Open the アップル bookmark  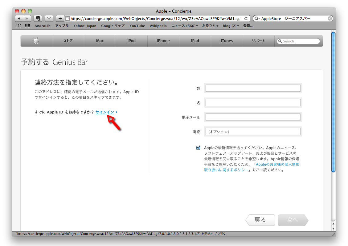tap(62, 26)
